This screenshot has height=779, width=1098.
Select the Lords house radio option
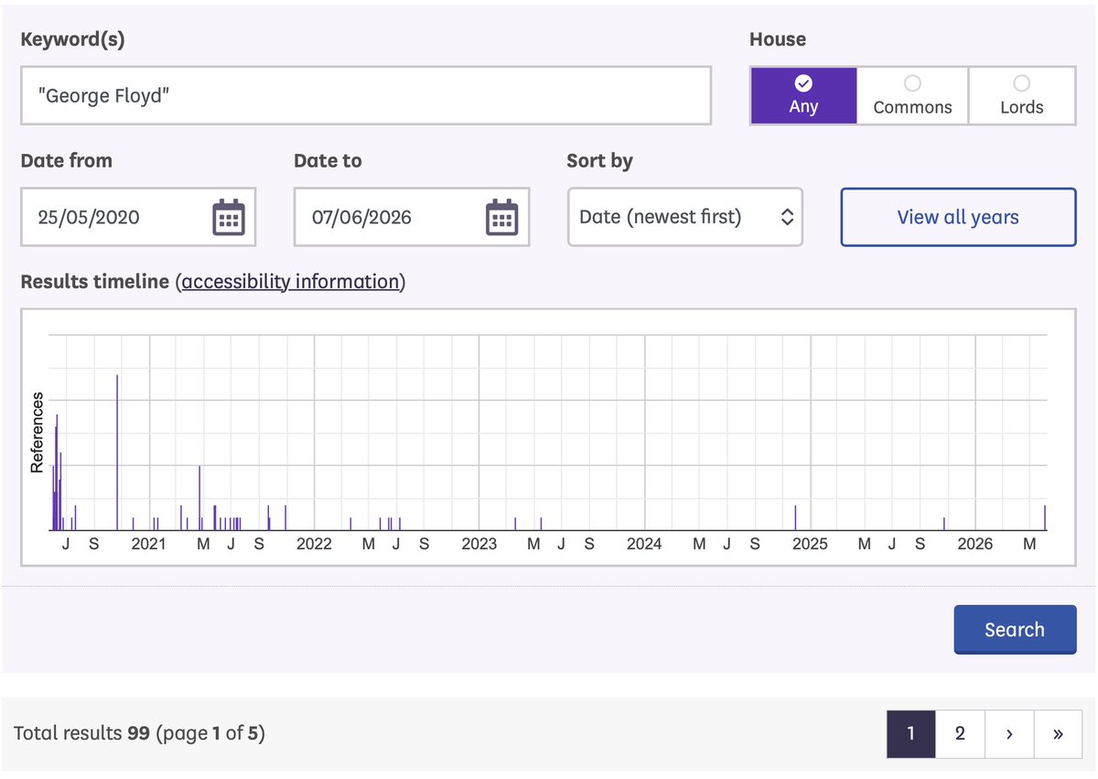coord(1021,95)
